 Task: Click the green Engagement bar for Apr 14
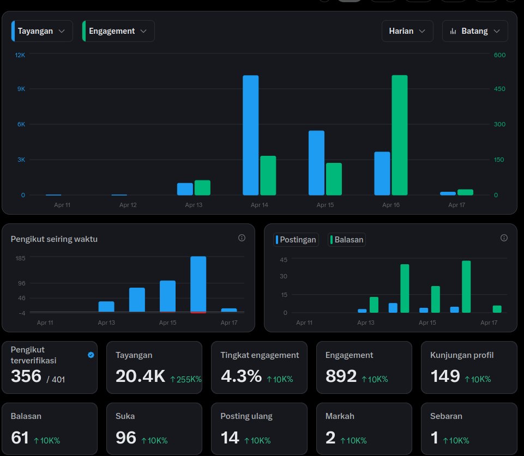click(x=268, y=175)
